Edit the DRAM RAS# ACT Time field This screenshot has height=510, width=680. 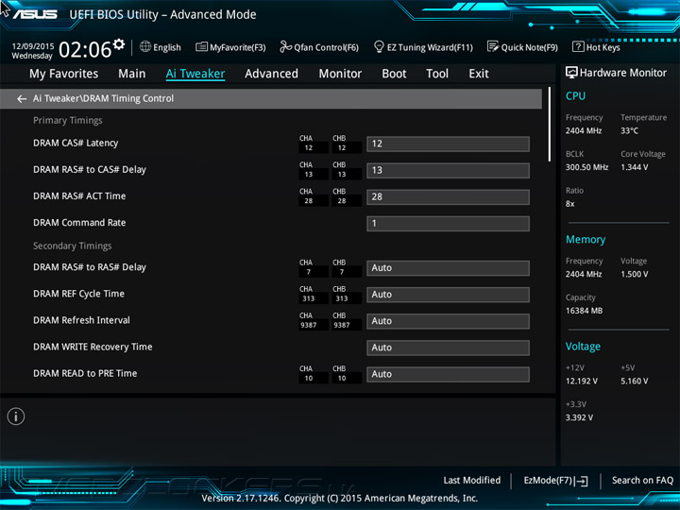(x=448, y=196)
